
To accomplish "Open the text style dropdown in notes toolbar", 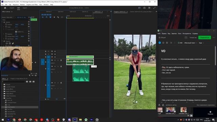I will pos(191,43).
